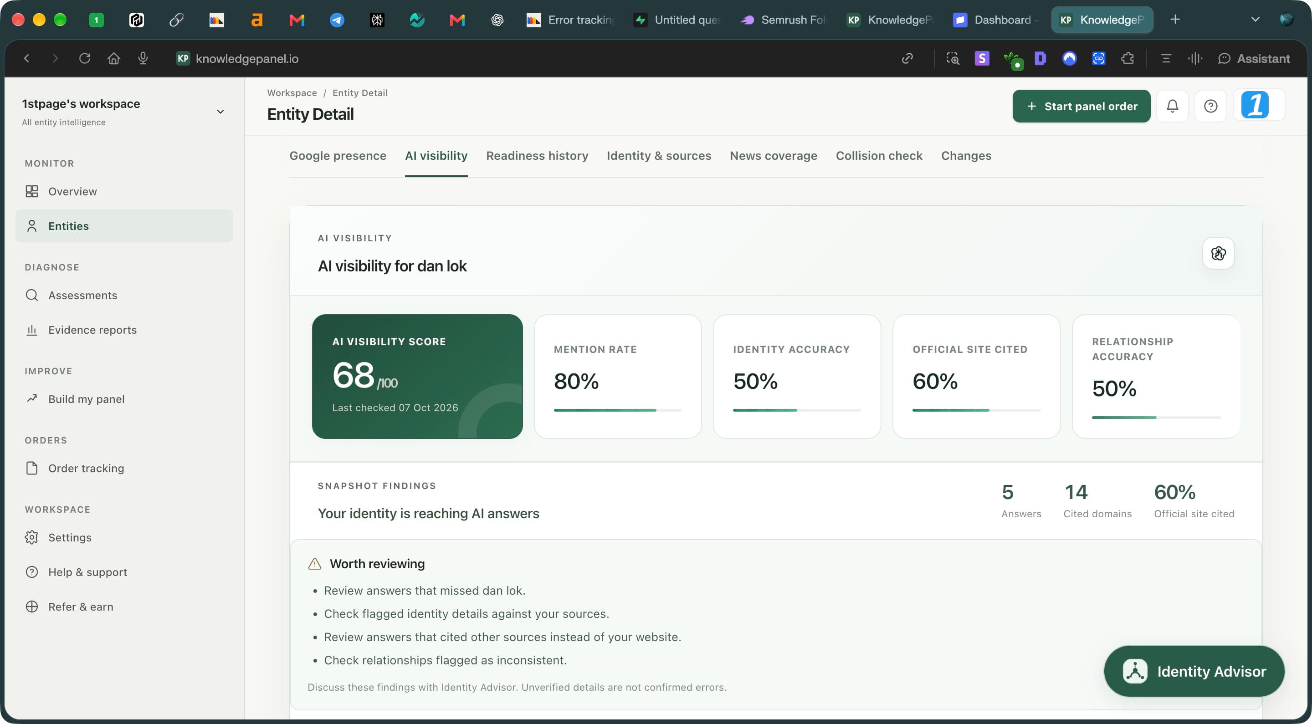Open Overview in the sidebar
This screenshot has width=1312, height=724.
pyautogui.click(x=124, y=191)
